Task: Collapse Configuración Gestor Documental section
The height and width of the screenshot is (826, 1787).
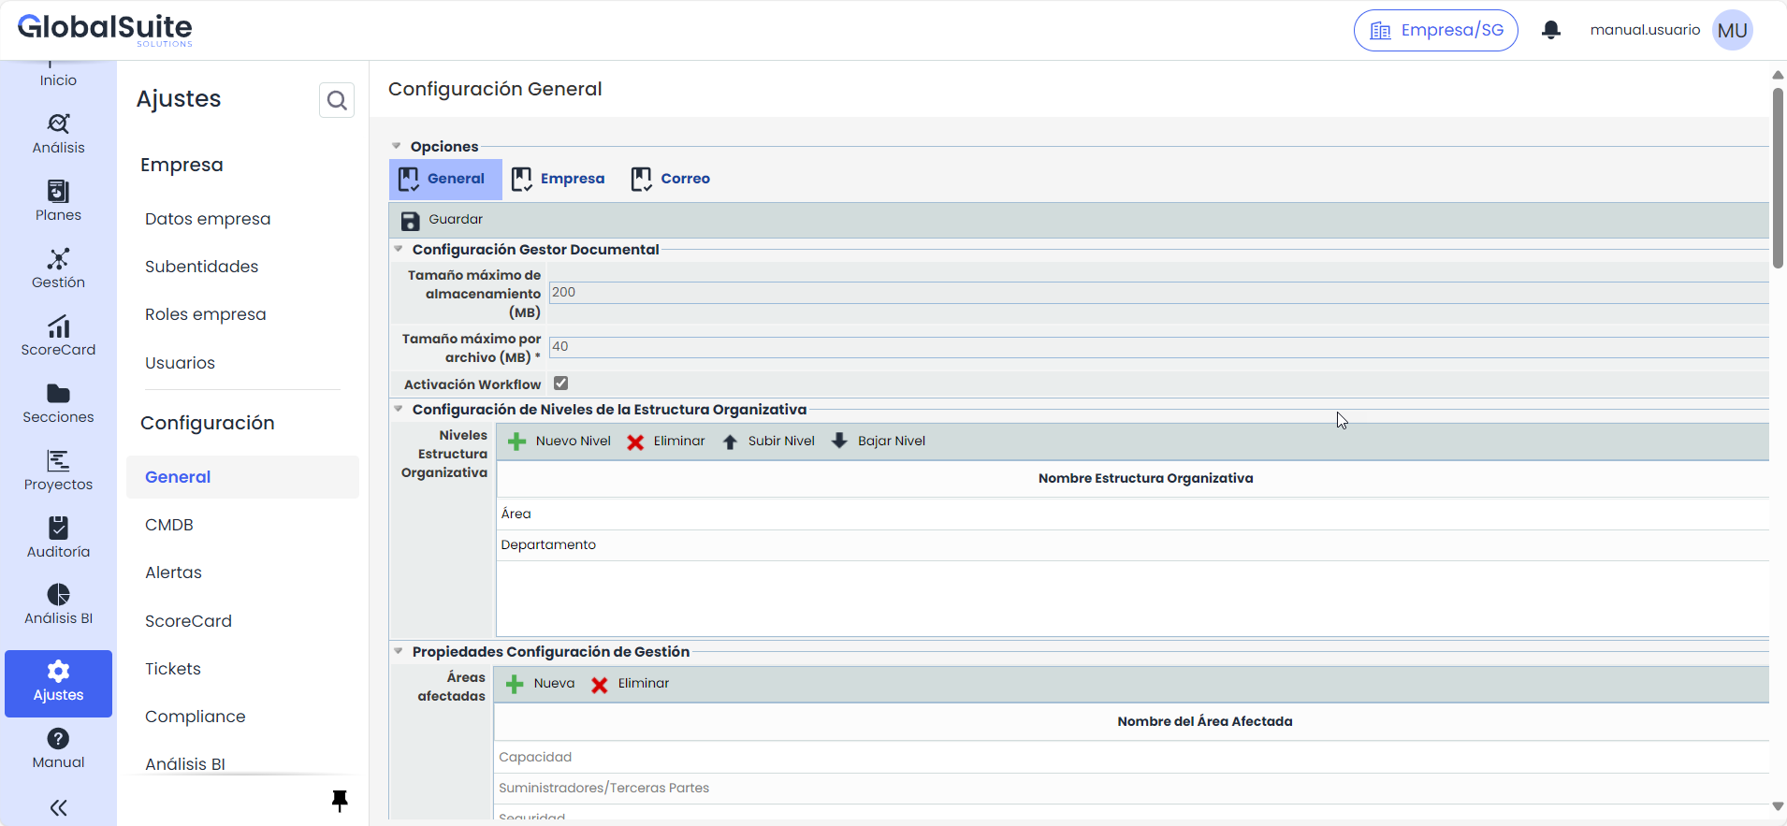Action: pos(399,249)
